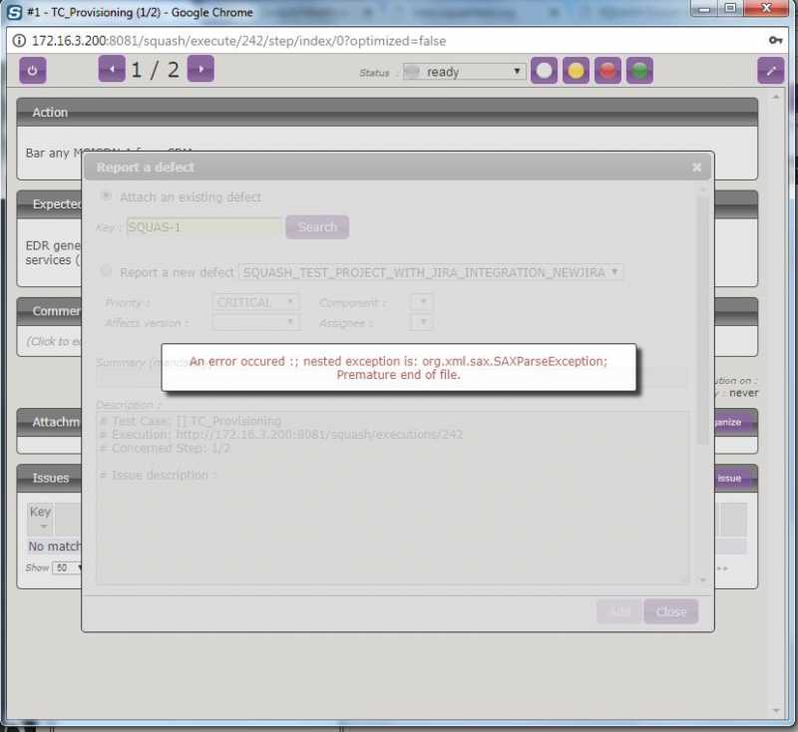Select Report a new defect radio
Screen dimensions: 798x732
(x=106, y=271)
